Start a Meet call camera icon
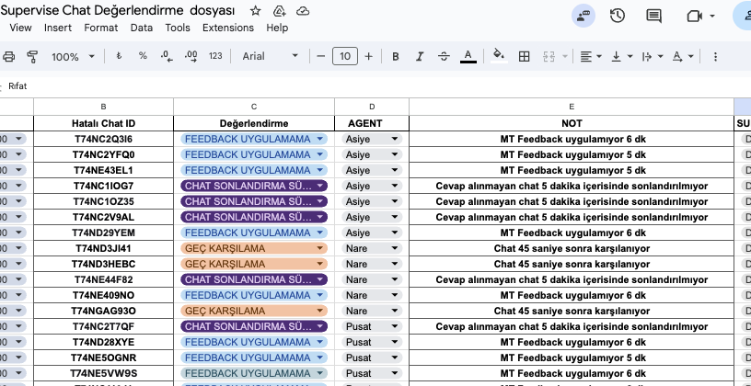 pyautogui.click(x=694, y=16)
